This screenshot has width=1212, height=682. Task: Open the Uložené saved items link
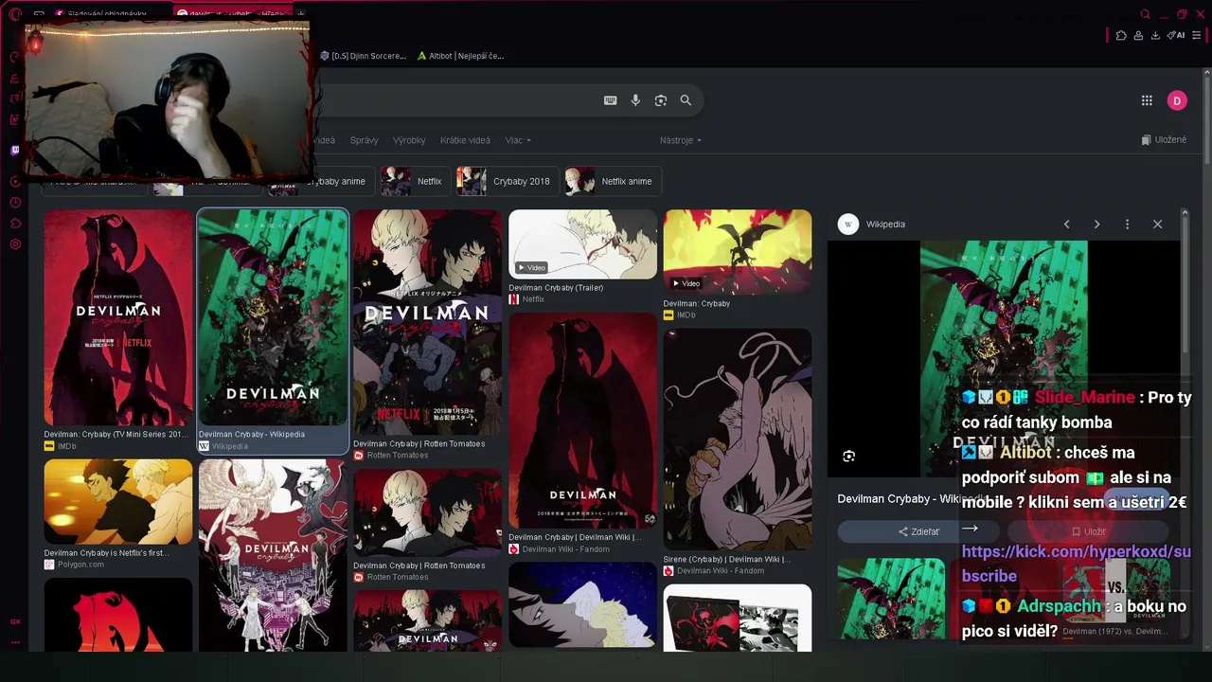tap(1164, 140)
